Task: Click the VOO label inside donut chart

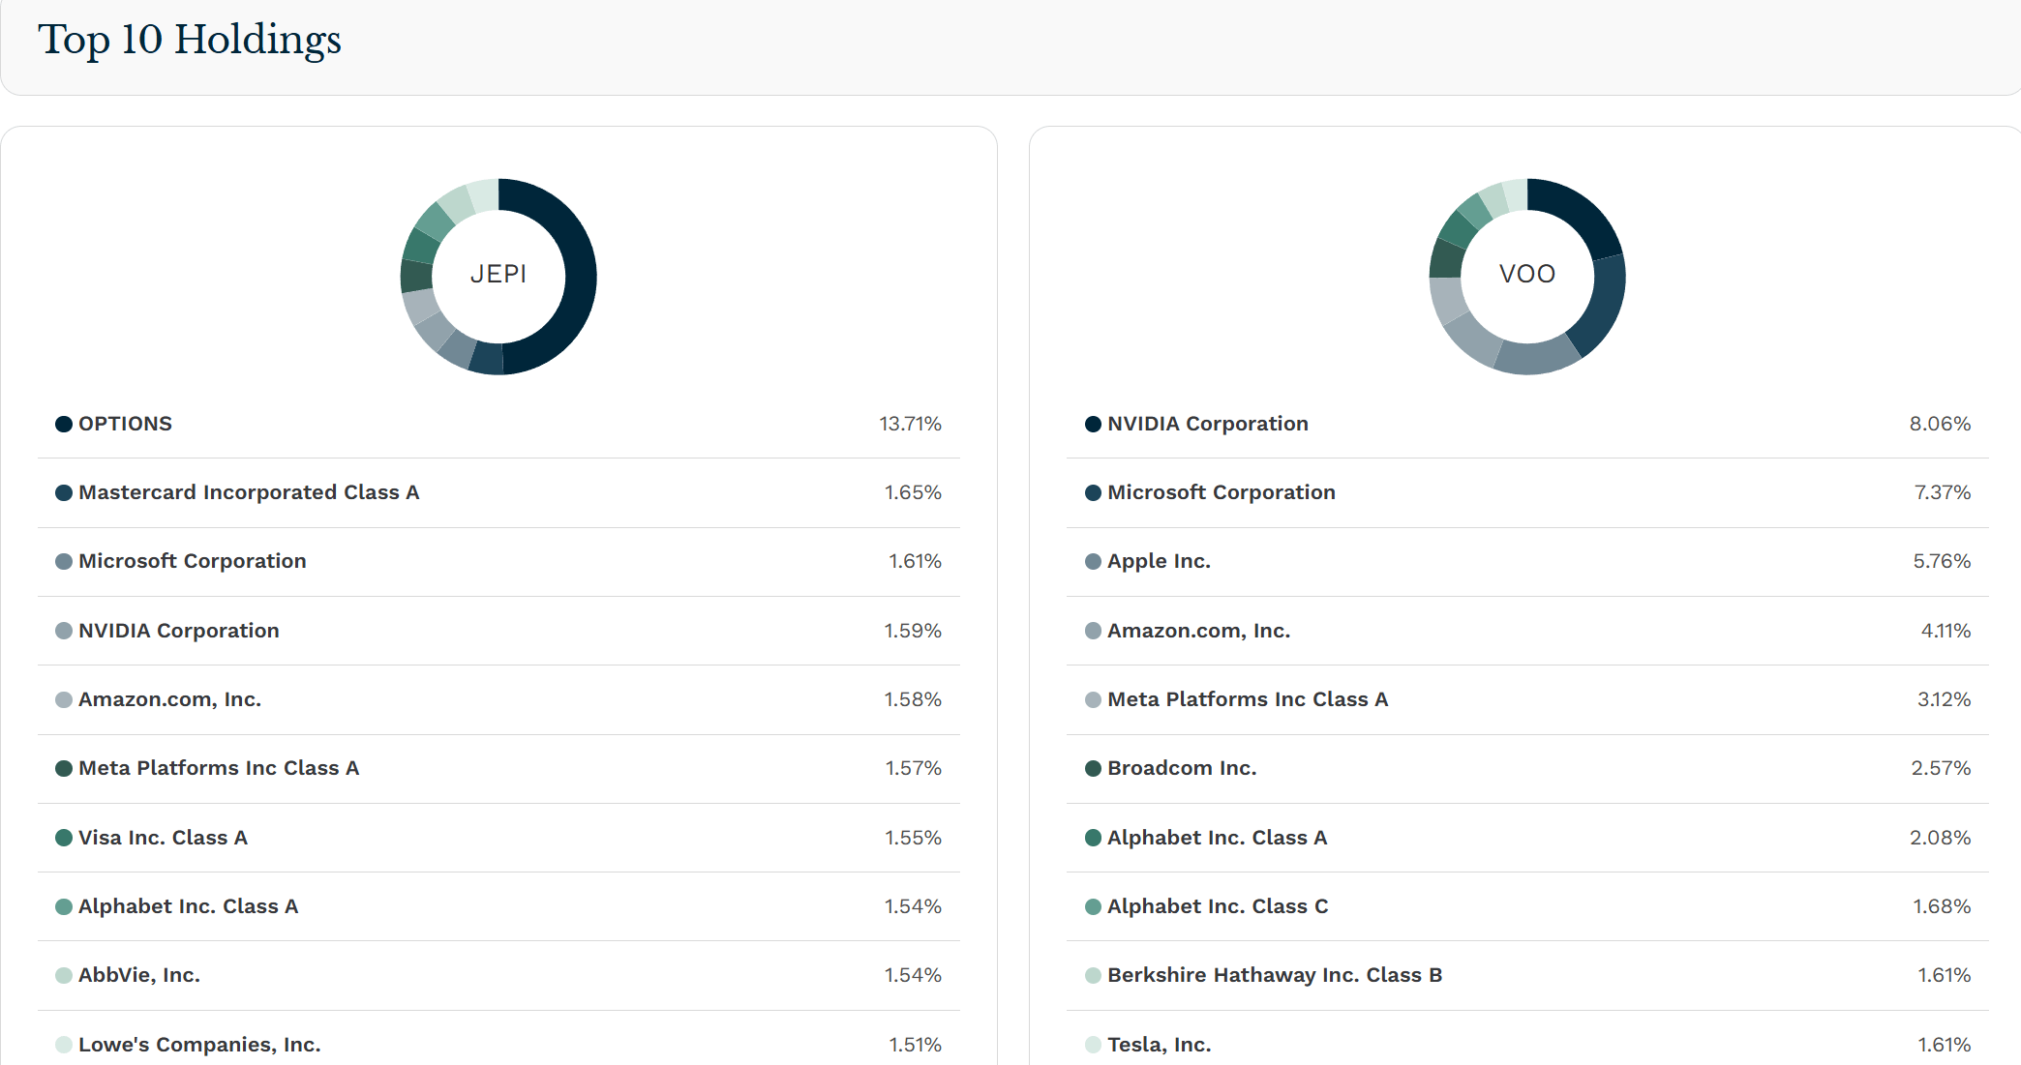Action: [x=1526, y=275]
